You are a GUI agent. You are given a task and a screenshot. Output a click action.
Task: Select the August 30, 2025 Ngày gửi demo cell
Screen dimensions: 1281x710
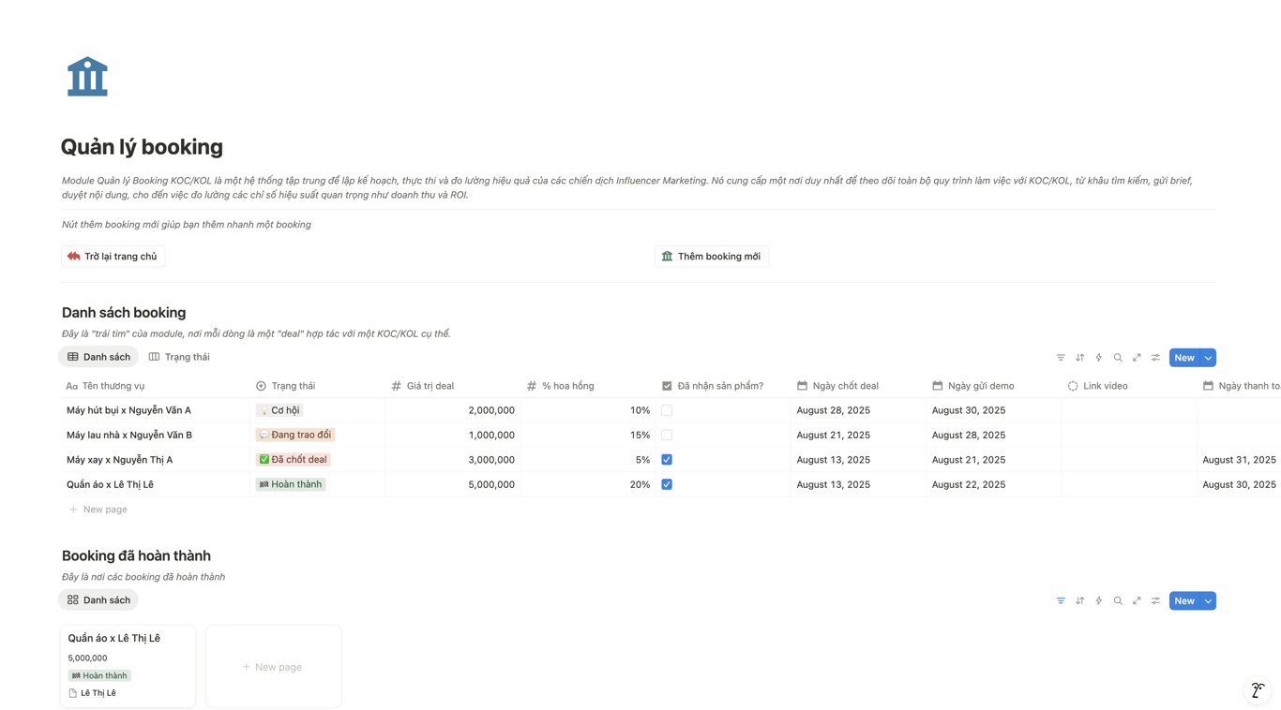pyautogui.click(x=994, y=410)
